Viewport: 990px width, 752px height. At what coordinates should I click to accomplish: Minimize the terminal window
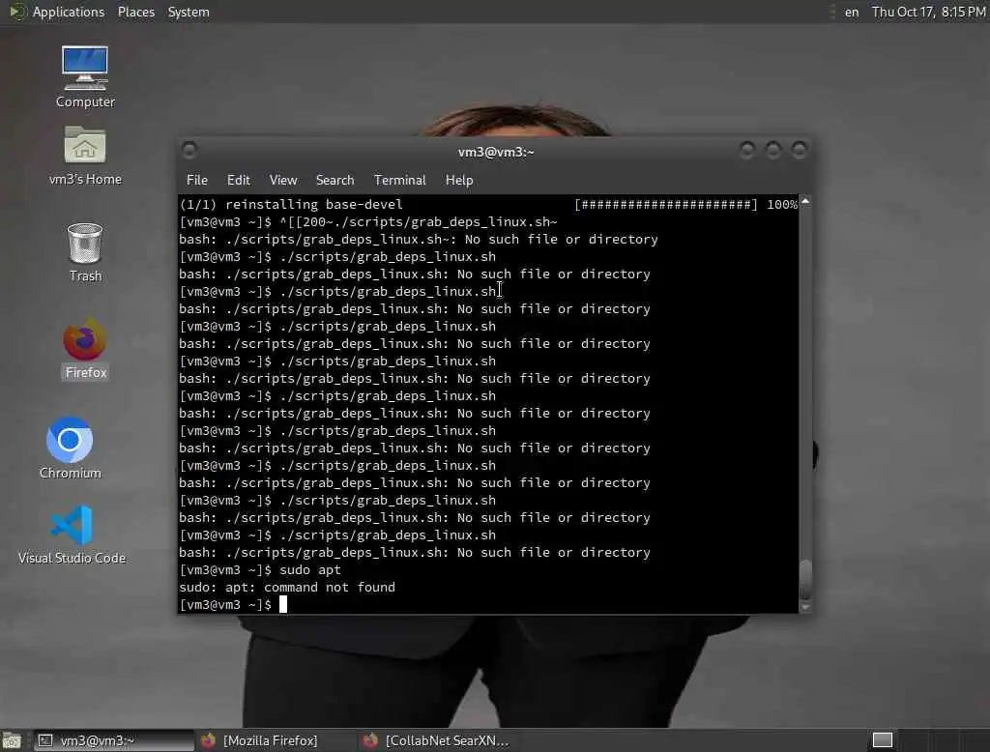point(747,150)
